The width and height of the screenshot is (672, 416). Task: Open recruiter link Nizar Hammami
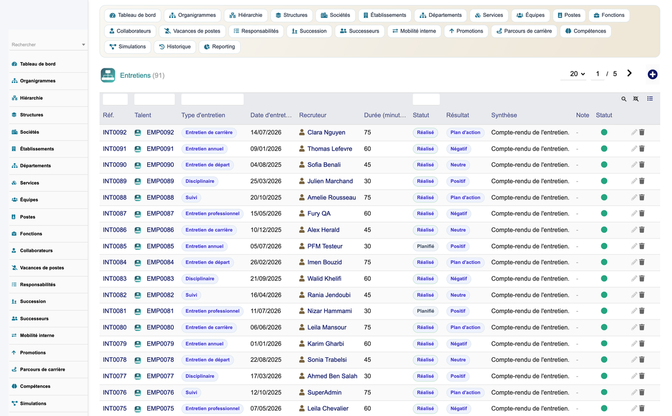click(329, 311)
